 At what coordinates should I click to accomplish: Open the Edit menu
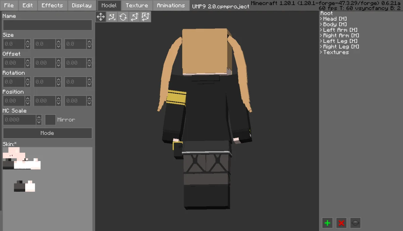click(28, 5)
